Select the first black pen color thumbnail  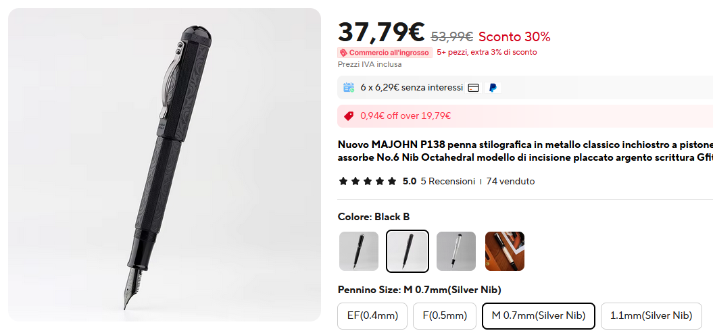pyautogui.click(x=359, y=251)
